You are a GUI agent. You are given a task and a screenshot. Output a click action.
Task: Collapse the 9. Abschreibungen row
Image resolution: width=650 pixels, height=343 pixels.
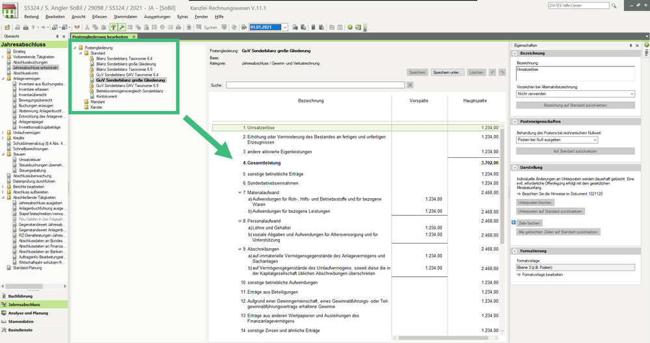click(239, 249)
